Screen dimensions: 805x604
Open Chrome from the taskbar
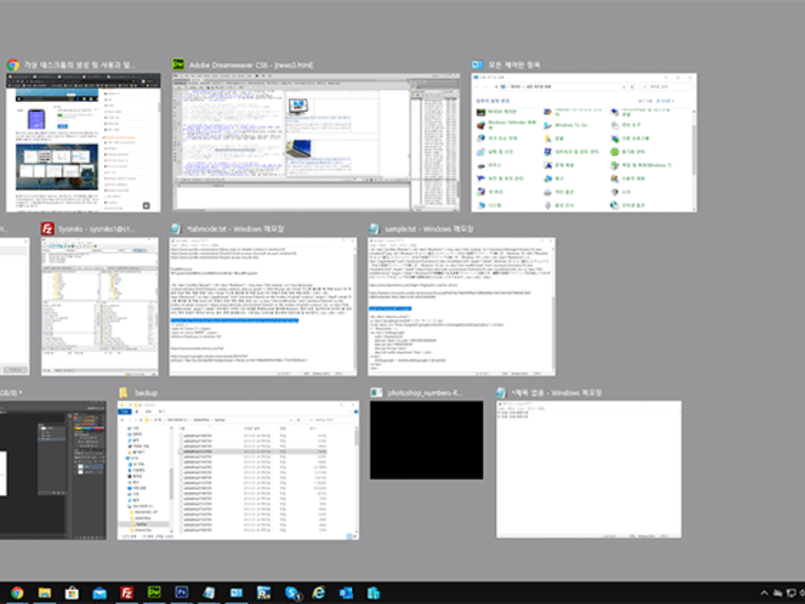coord(17,593)
